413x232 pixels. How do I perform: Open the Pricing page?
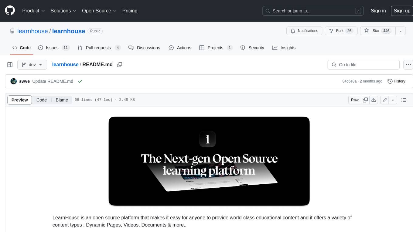(x=130, y=11)
